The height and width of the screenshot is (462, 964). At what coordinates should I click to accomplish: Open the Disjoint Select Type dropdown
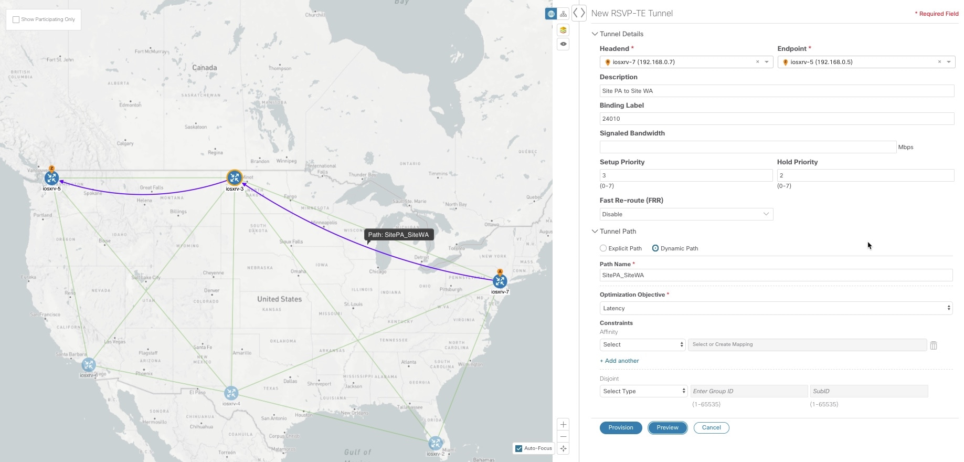[643, 391]
